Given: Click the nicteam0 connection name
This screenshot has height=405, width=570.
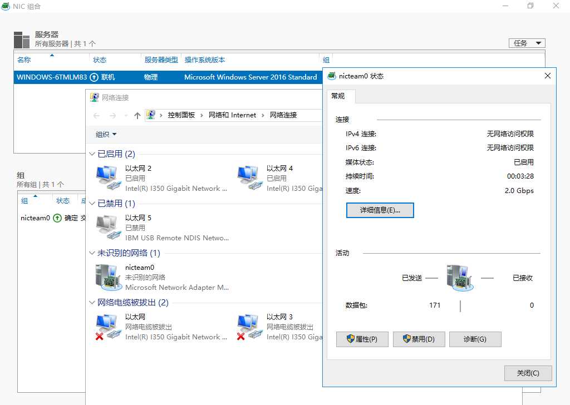Looking at the screenshot, I should tap(140, 268).
